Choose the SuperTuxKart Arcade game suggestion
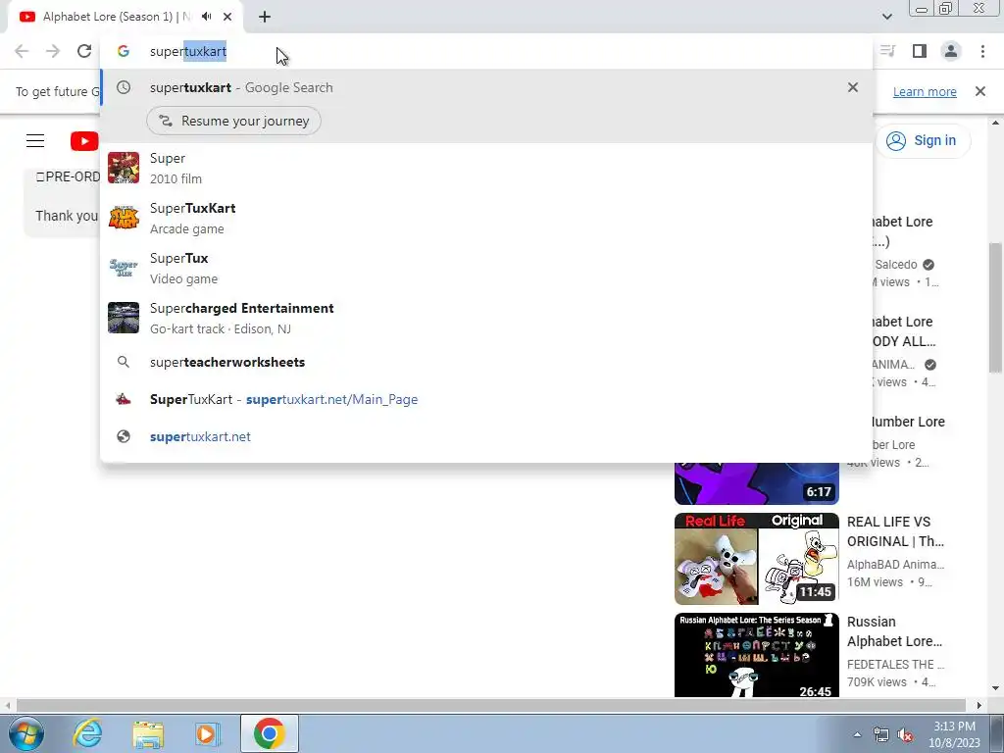Image resolution: width=1004 pixels, height=753 pixels. (x=486, y=219)
